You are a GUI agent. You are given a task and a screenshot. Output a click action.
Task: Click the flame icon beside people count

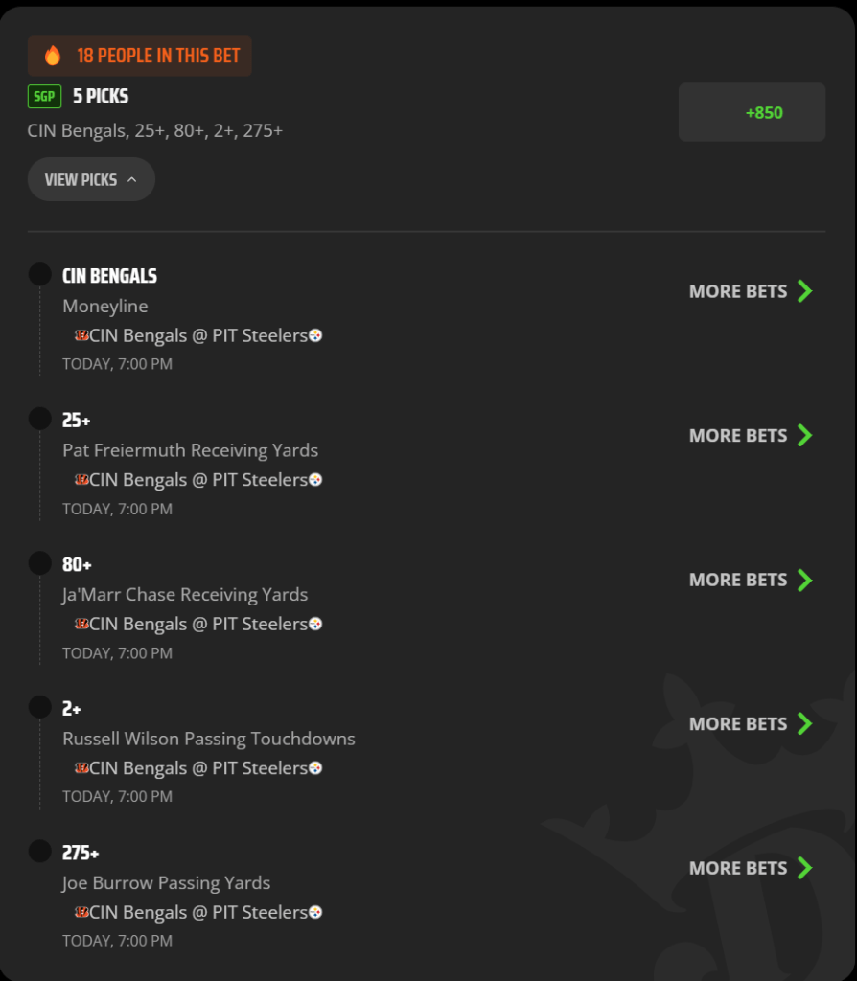53,56
